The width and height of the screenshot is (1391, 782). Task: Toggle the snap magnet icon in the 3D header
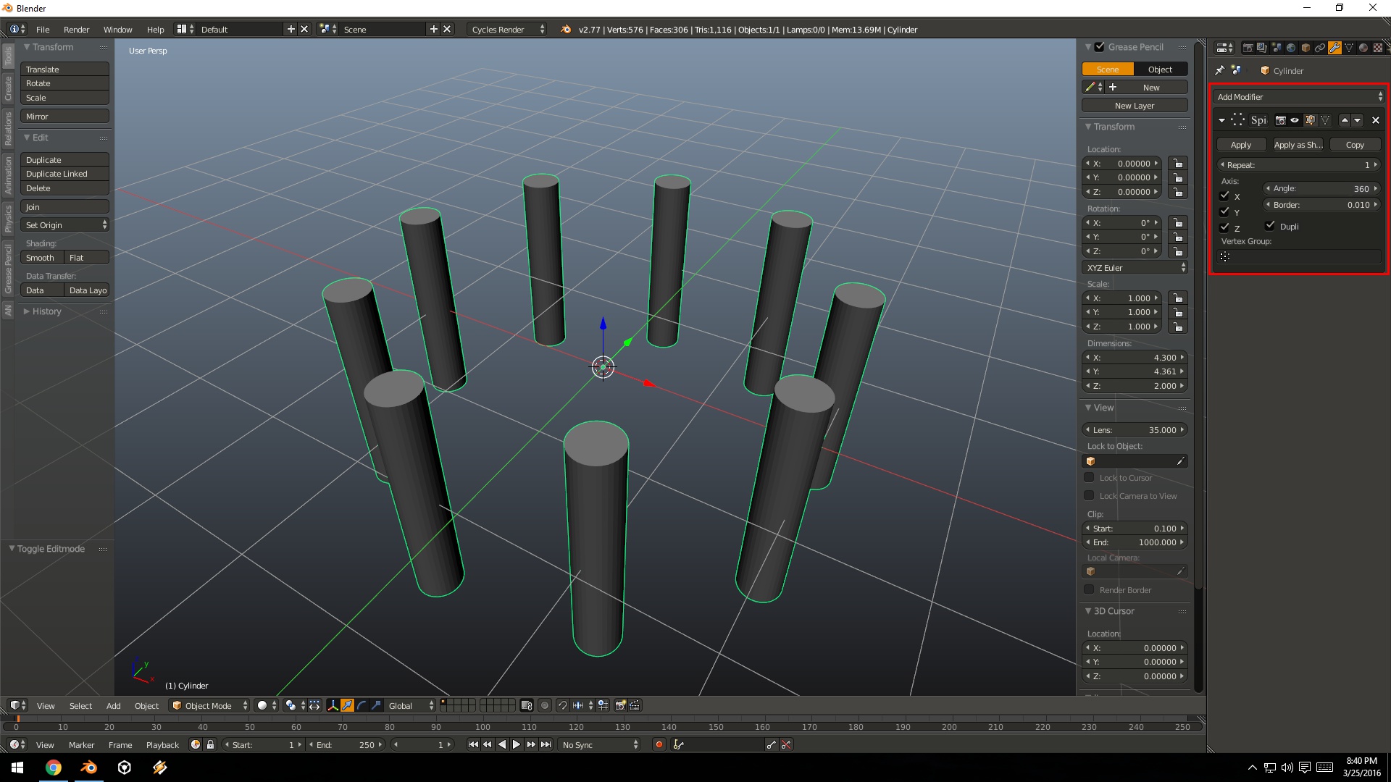[x=562, y=705]
